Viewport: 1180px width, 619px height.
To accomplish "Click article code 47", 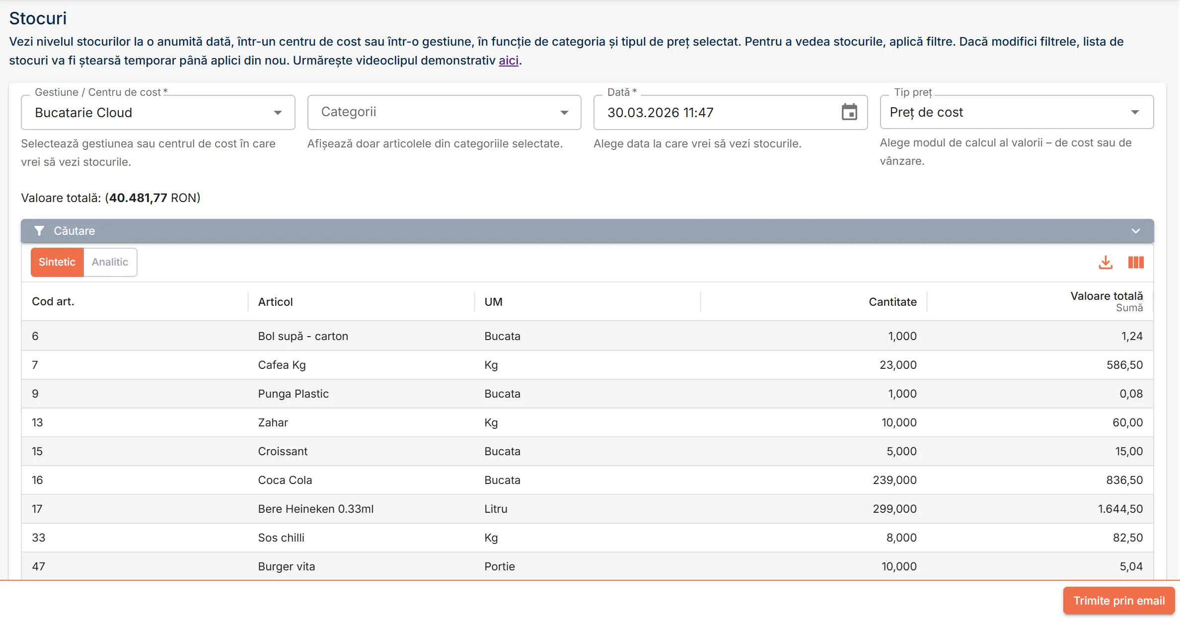I will 38,566.
